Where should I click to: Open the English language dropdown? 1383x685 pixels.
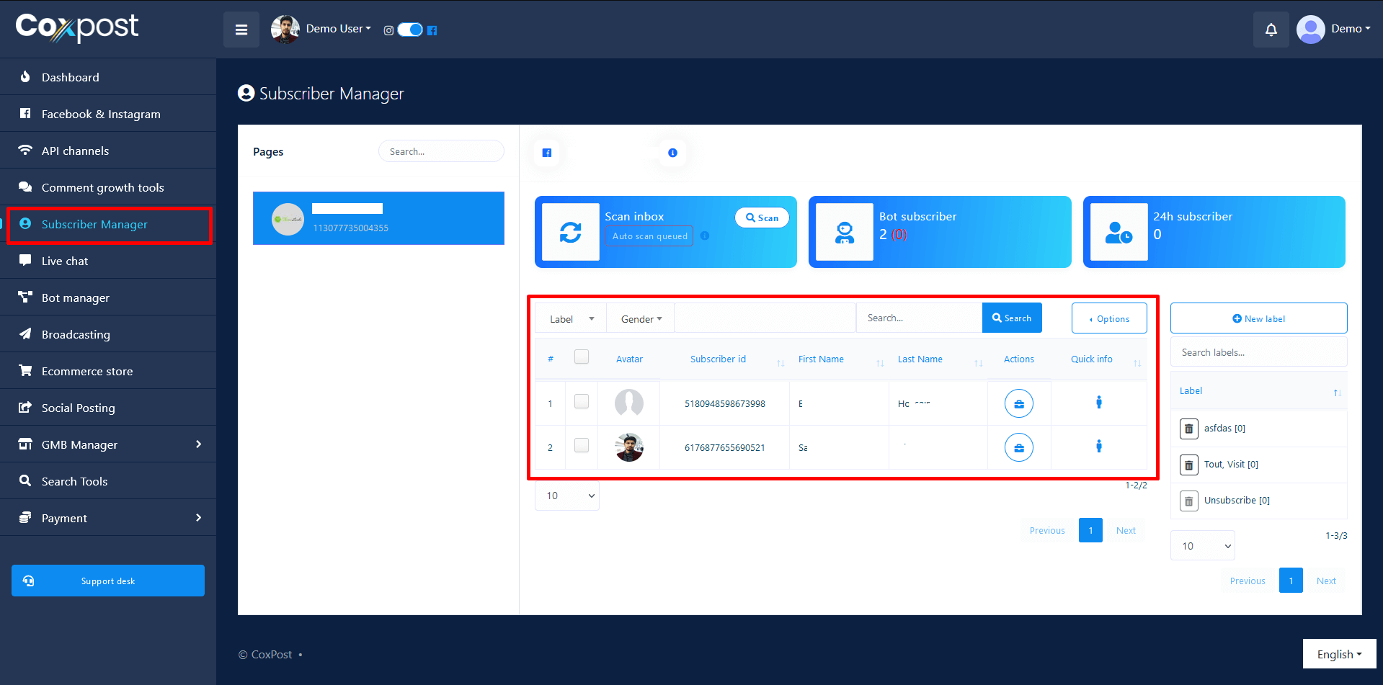pyautogui.click(x=1339, y=654)
